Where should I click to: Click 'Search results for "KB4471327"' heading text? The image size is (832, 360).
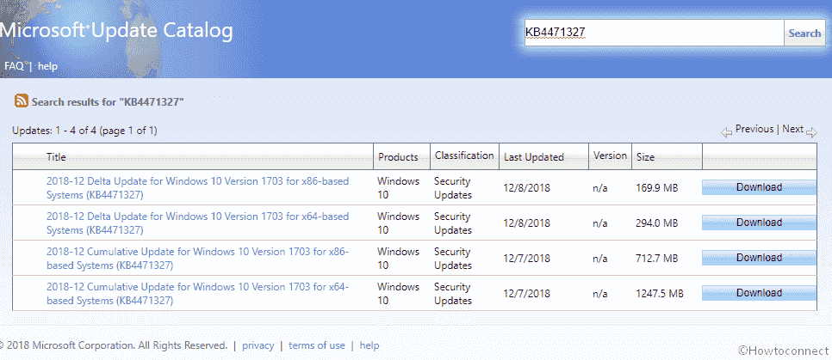point(108,101)
